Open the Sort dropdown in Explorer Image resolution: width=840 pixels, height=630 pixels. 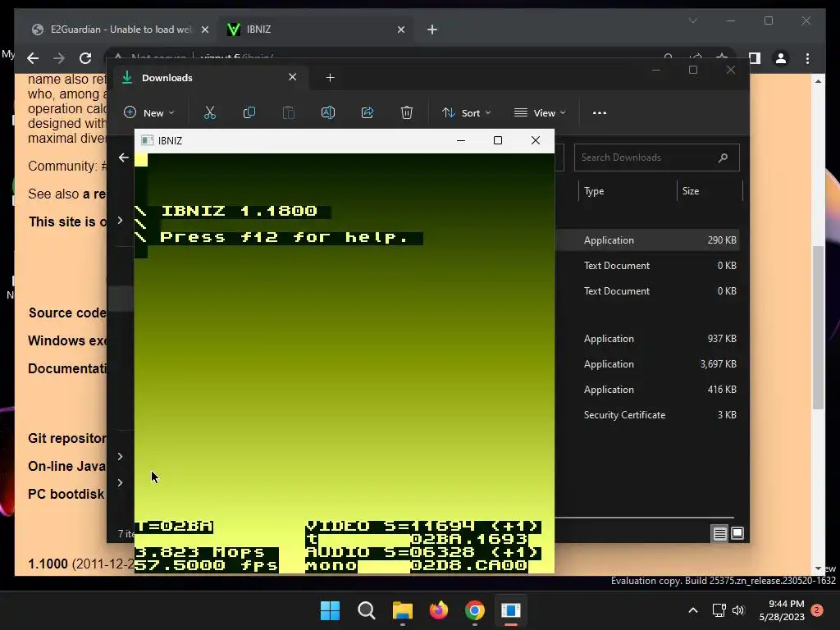467,113
